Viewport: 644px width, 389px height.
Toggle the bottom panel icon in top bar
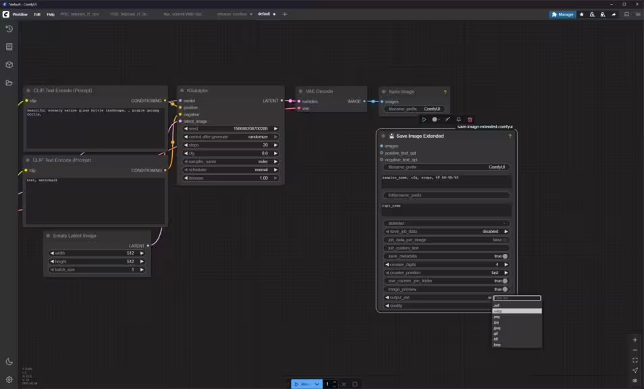click(x=626, y=14)
